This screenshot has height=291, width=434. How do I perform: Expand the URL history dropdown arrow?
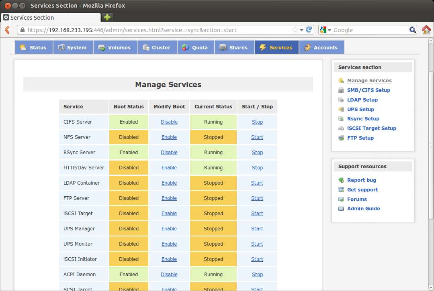(301, 30)
